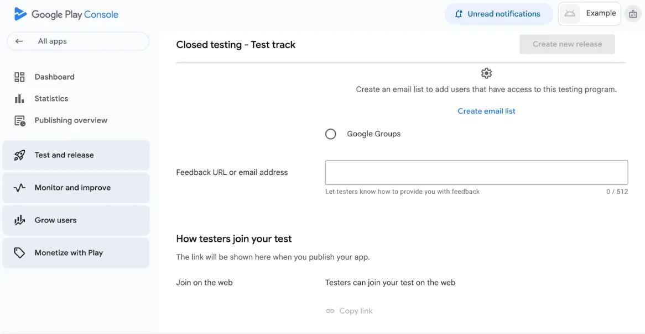Open the Example app account menu

coord(589,13)
